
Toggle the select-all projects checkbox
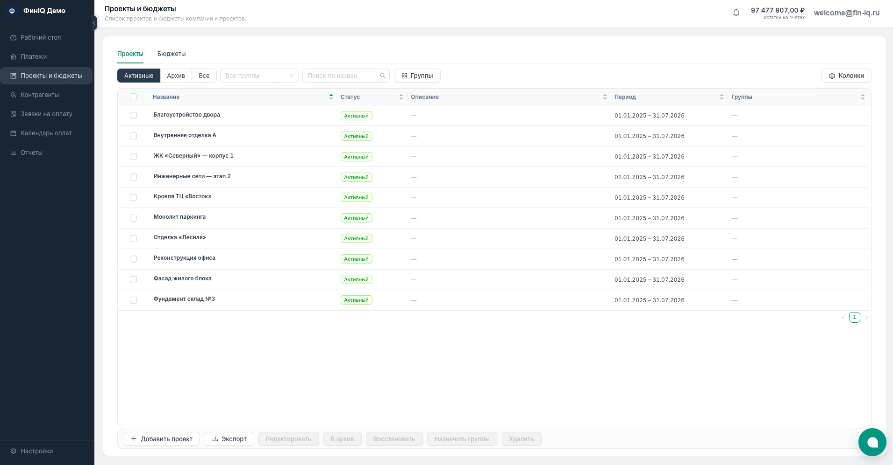[134, 97]
